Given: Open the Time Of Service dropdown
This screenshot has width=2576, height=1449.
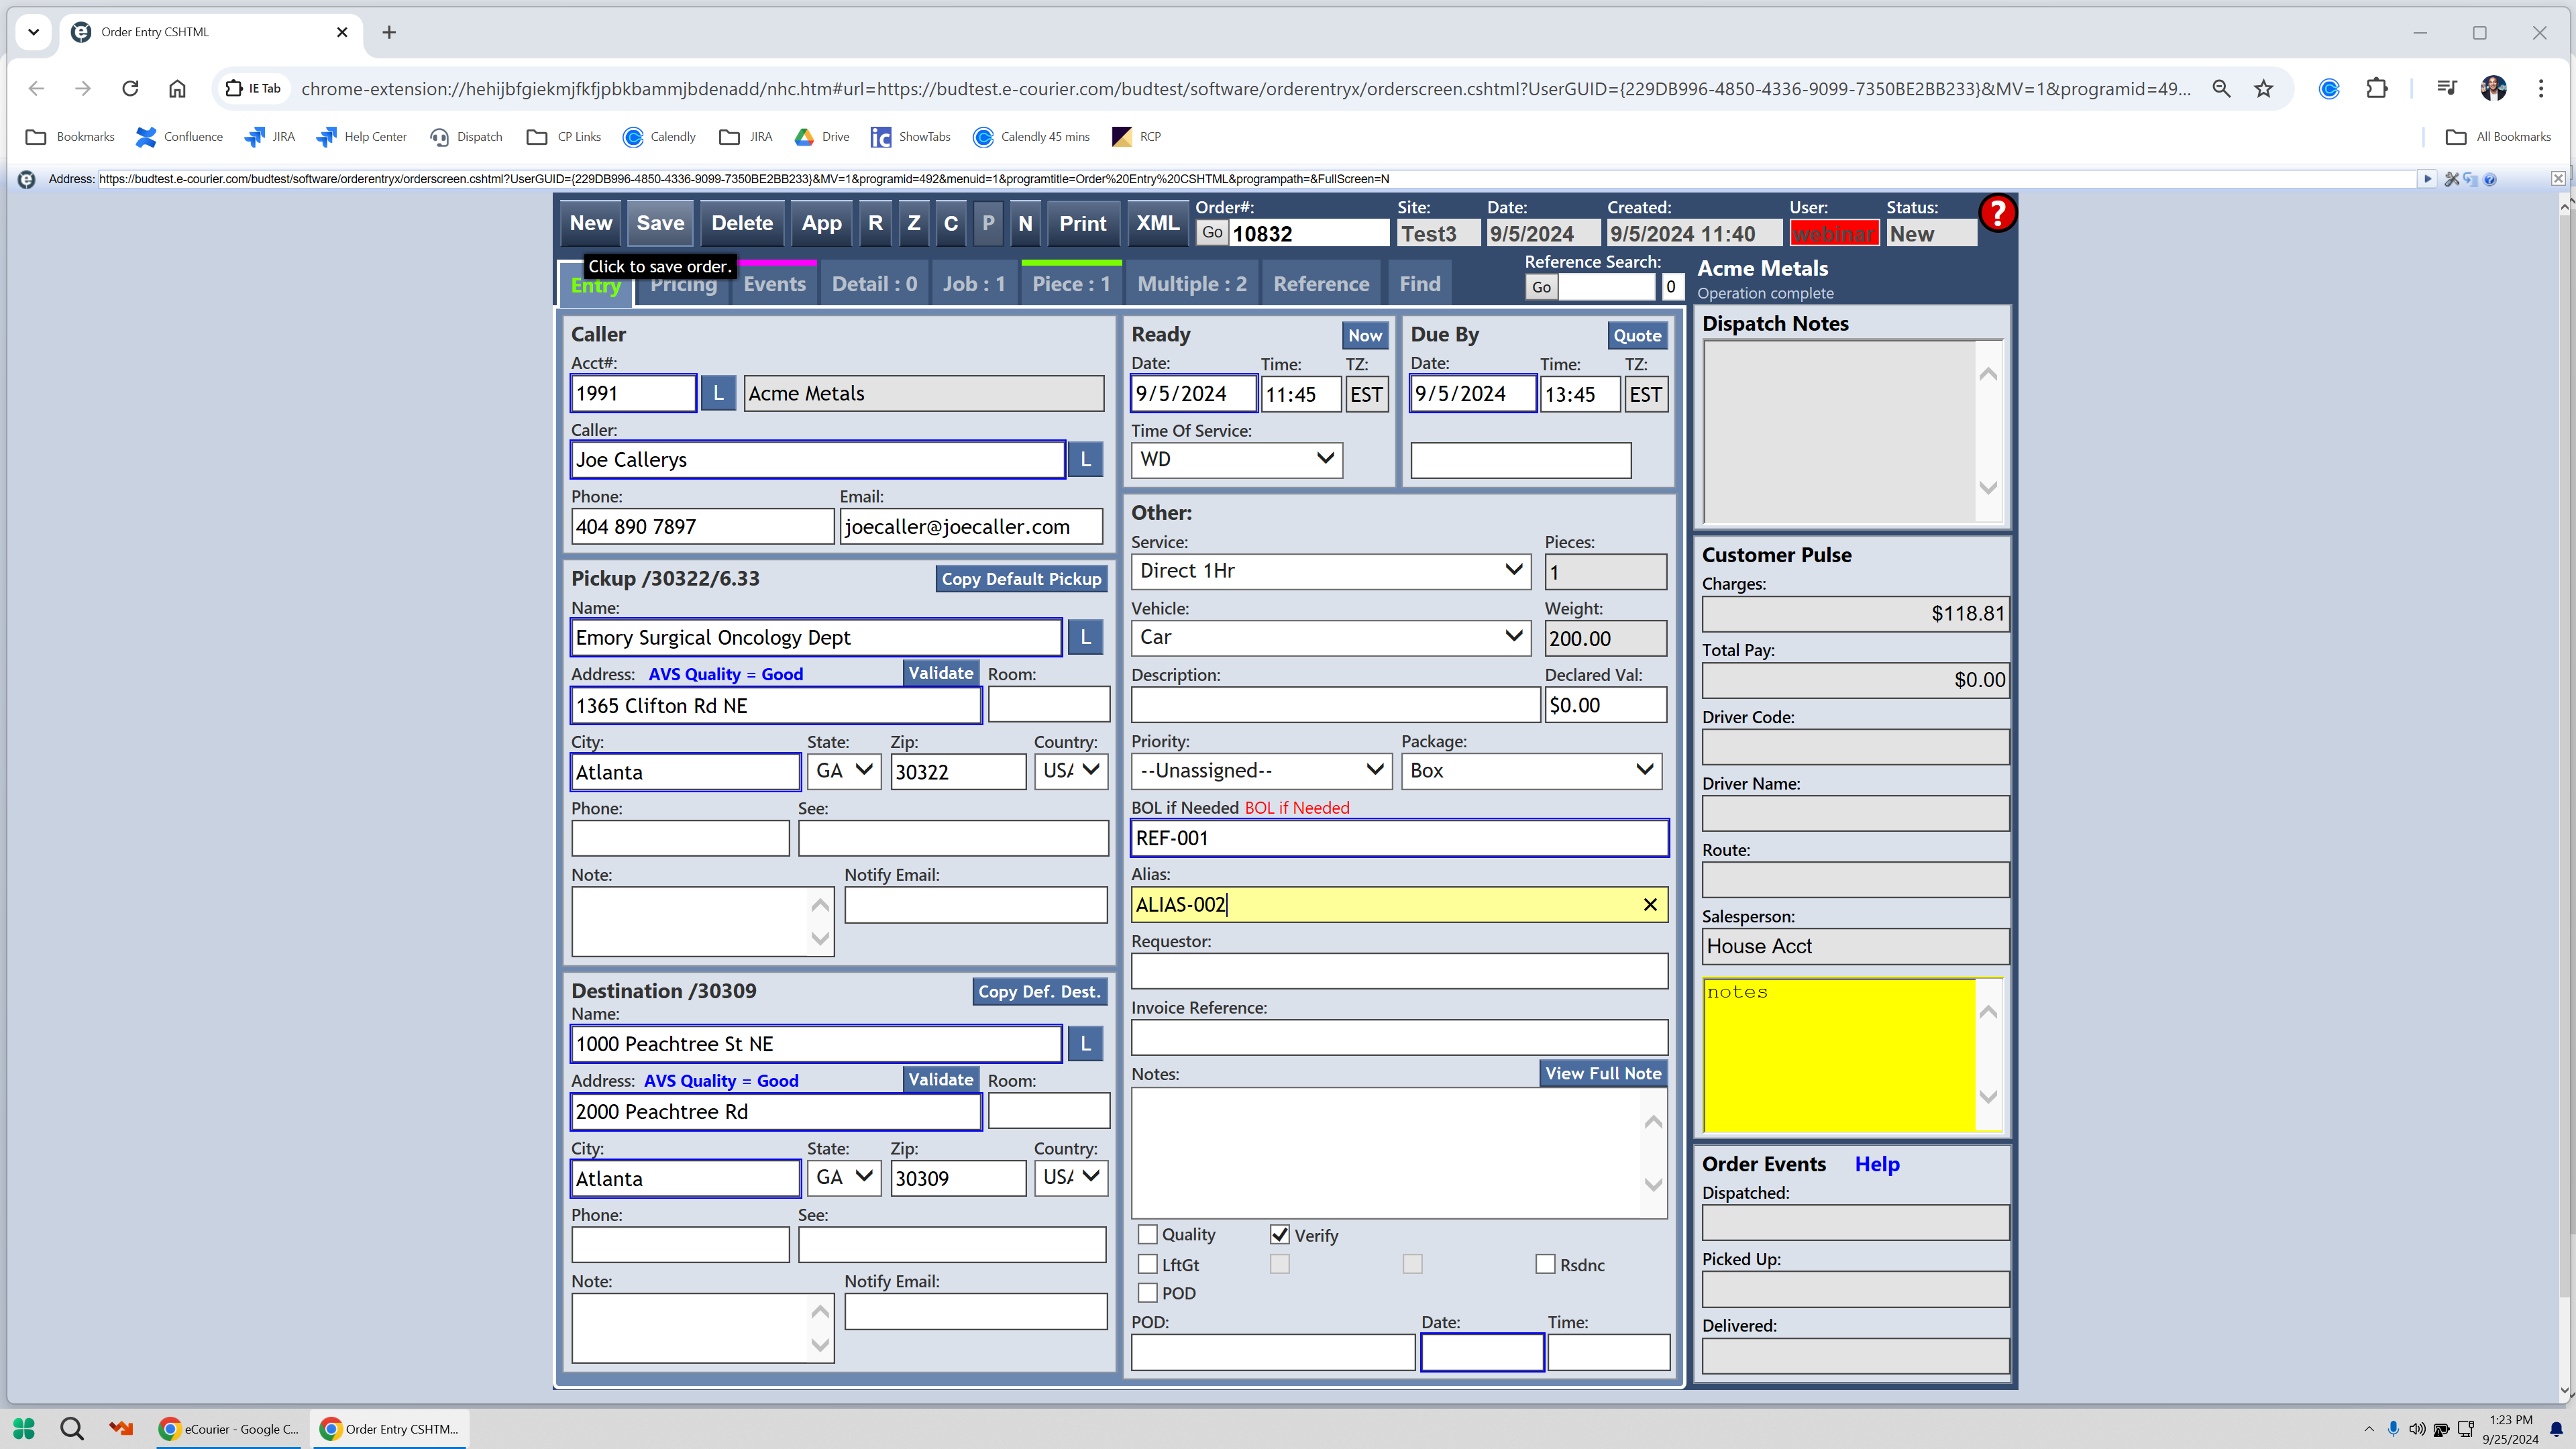Looking at the screenshot, I should pos(1237,459).
